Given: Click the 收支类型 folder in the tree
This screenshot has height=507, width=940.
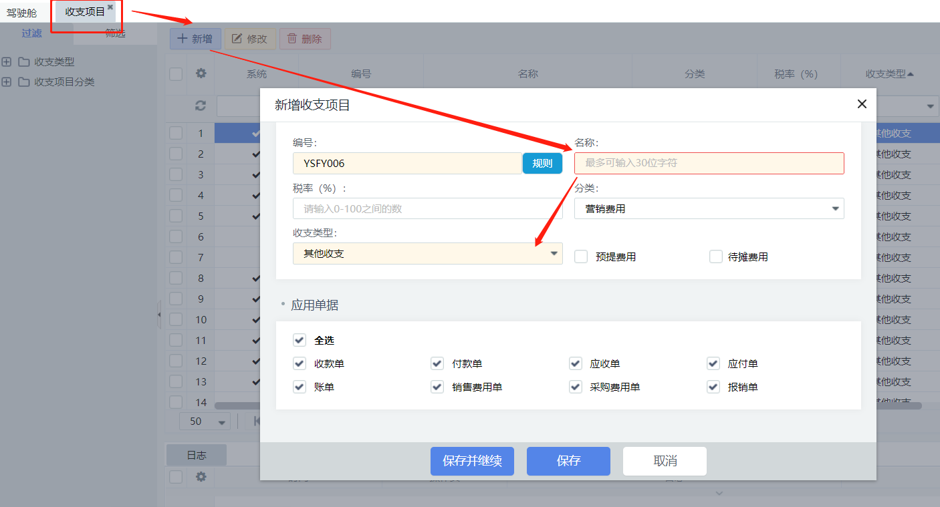Looking at the screenshot, I should [x=24, y=62].
